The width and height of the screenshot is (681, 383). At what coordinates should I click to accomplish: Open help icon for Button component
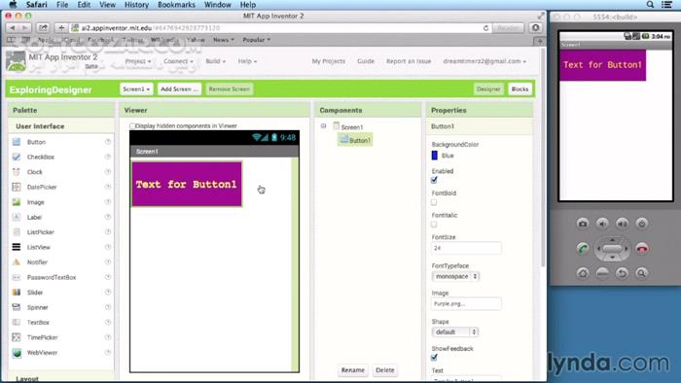pos(108,142)
